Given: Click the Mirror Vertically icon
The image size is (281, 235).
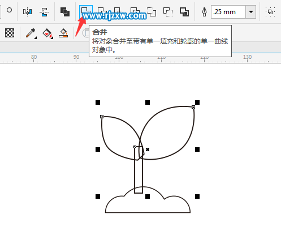Looking at the screenshot, I should click(x=44, y=12).
